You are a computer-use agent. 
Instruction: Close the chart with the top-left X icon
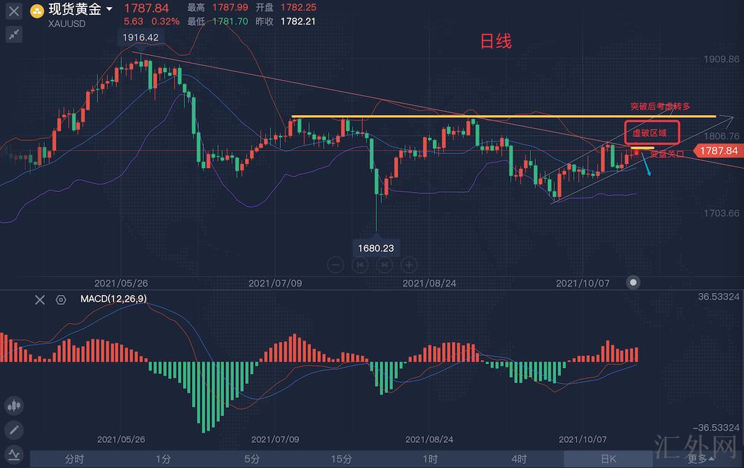[14, 11]
